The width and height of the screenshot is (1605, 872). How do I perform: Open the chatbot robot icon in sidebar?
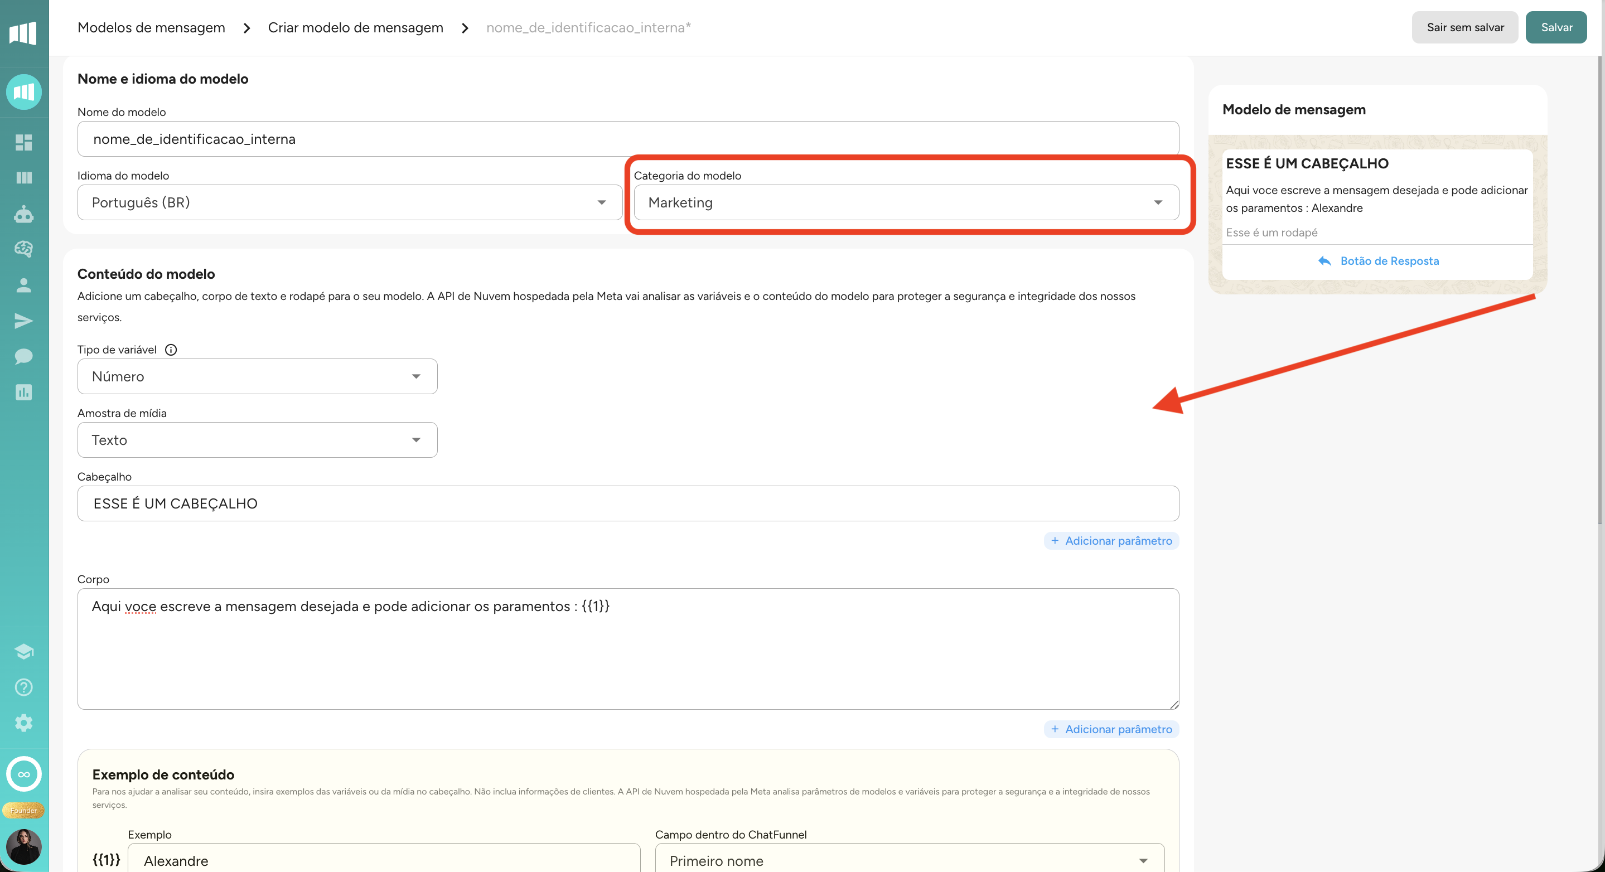(23, 214)
